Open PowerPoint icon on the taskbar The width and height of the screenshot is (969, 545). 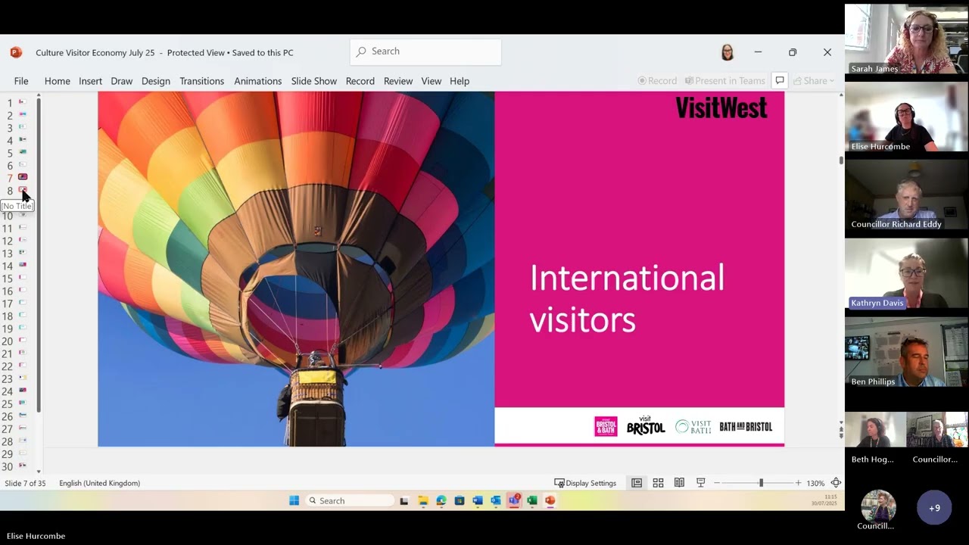[x=550, y=500]
